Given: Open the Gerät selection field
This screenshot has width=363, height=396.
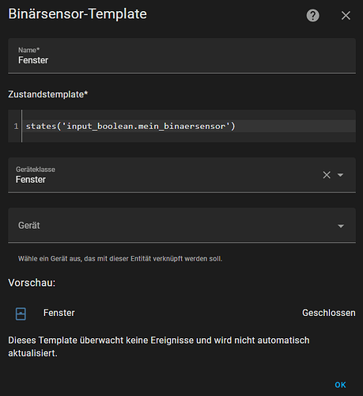Looking at the screenshot, I should coord(182,225).
